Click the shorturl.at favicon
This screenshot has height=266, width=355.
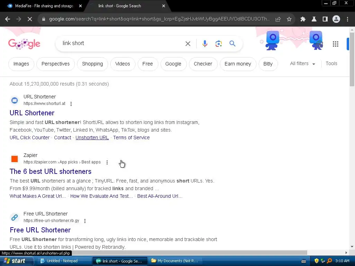pyautogui.click(x=15, y=100)
